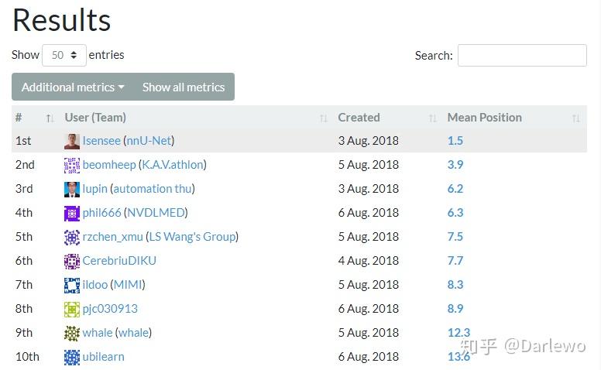Click phil666's purple avatar icon
This screenshot has width=601, height=370.
pos(72,214)
